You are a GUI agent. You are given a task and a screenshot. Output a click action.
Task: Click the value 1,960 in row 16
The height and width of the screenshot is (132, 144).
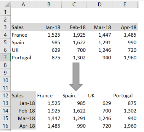pyautogui.click(x=125, y=126)
